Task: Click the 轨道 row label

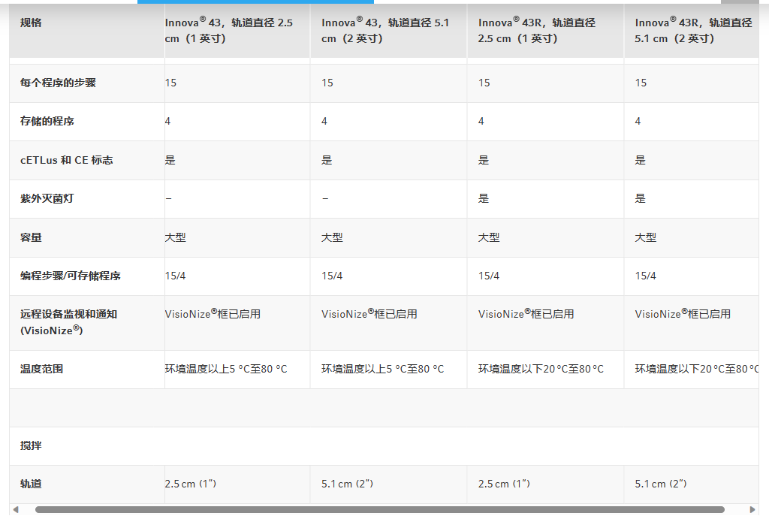Action: tap(31, 484)
